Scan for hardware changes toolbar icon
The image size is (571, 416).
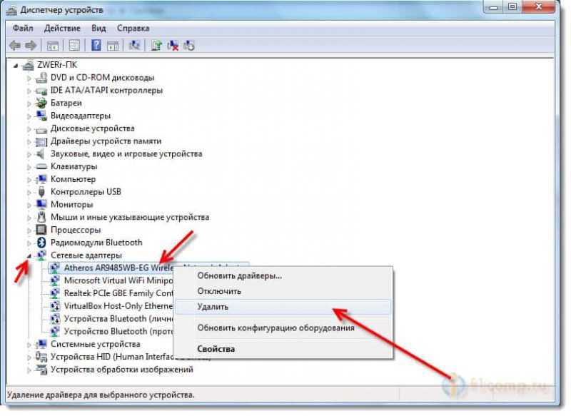coord(134,46)
